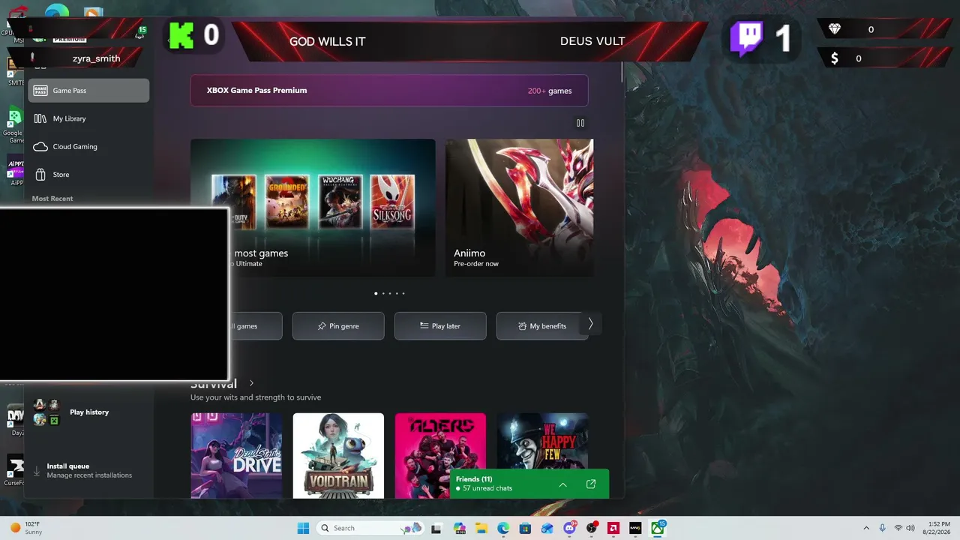Open Outlook from the taskbar
The image size is (960, 540).
547,528
